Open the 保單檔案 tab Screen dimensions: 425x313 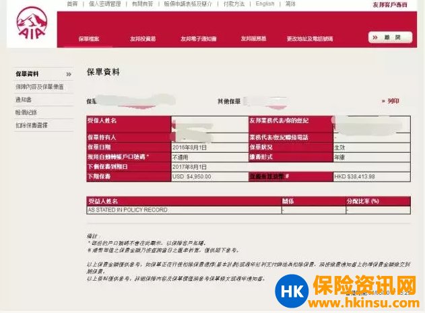coord(88,39)
